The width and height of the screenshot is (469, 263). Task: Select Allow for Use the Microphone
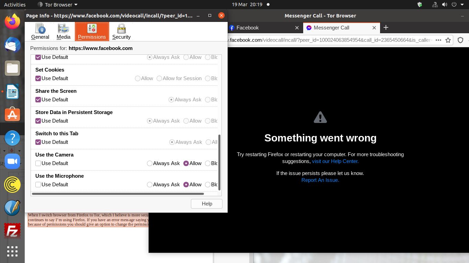point(186,185)
